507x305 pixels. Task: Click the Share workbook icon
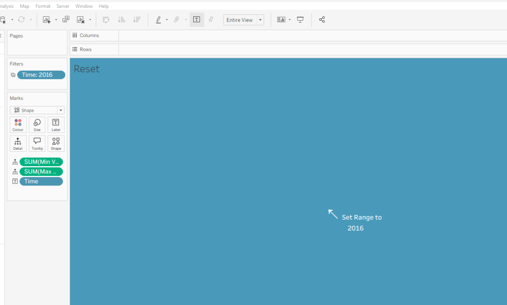[322, 20]
